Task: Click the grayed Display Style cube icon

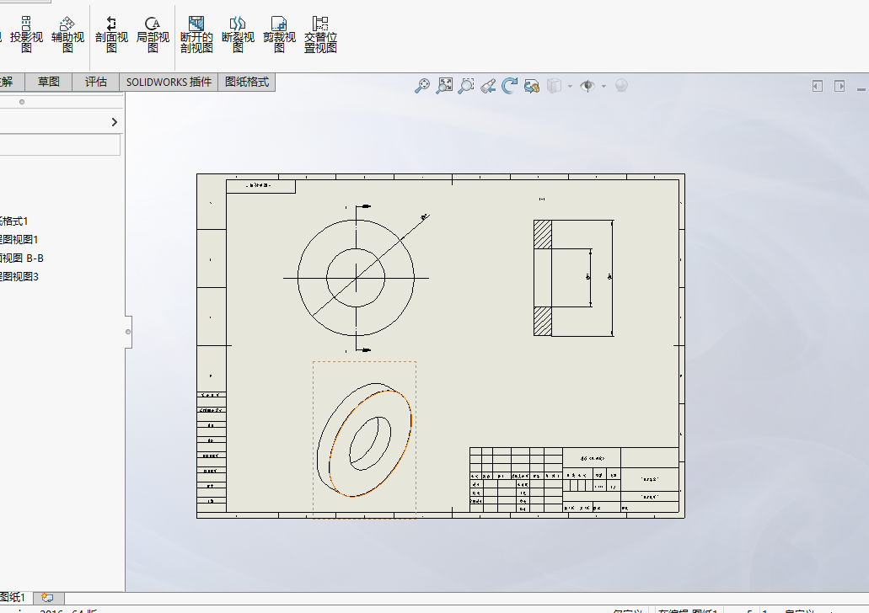Action: tap(555, 86)
